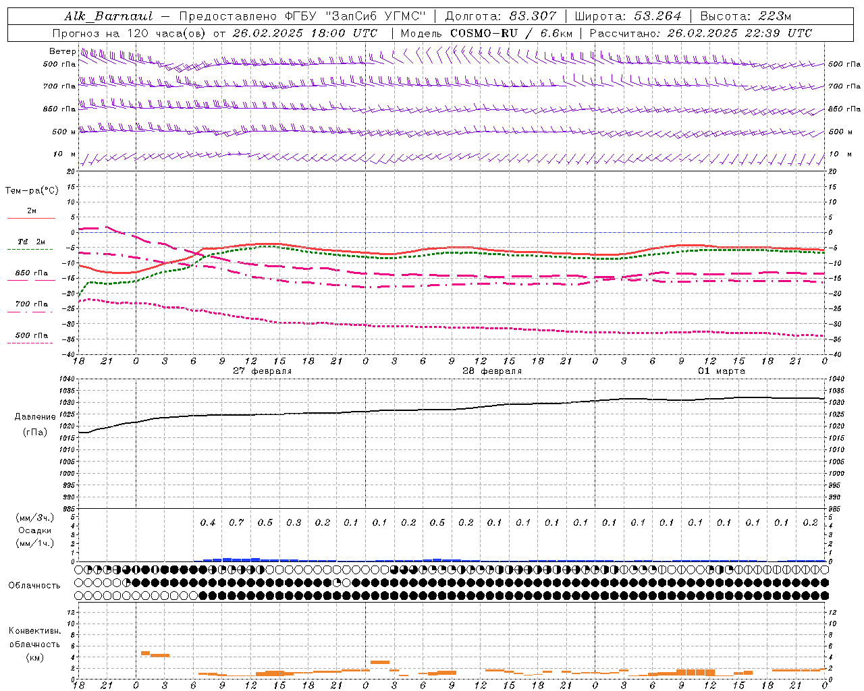Click the 0.3 precipitation value
Screen dimensions: 864x691
pyautogui.click(x=294, y=523)
